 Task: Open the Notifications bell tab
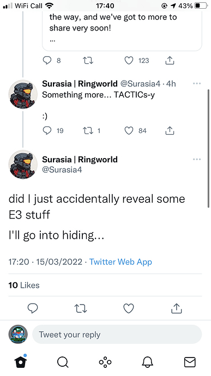(x=147, y=362)
